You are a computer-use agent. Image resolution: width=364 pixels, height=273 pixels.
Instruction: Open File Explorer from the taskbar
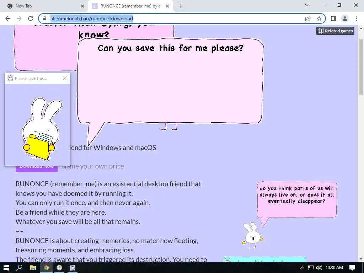[33, 268]
